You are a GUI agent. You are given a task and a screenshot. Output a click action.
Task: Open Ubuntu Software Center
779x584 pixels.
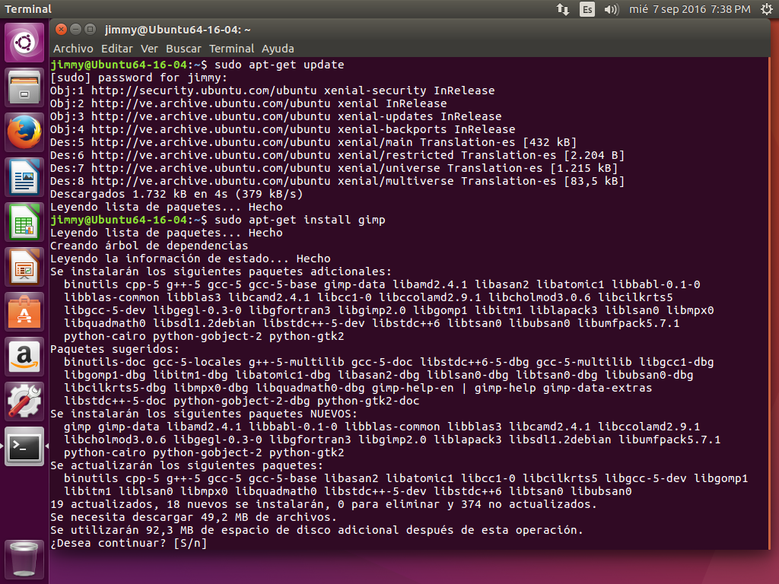click(24, 312)
